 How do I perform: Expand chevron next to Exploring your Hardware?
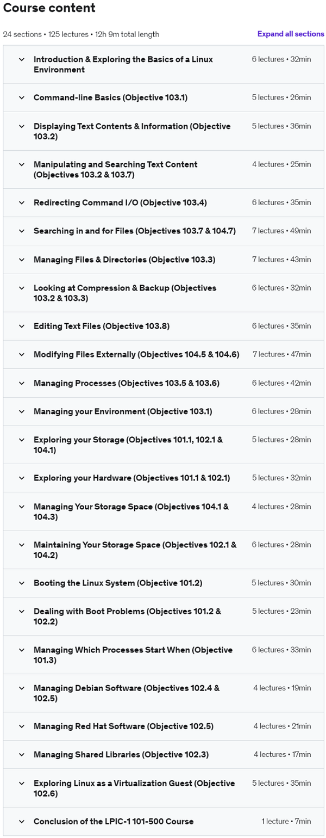[x=22, y=478]
